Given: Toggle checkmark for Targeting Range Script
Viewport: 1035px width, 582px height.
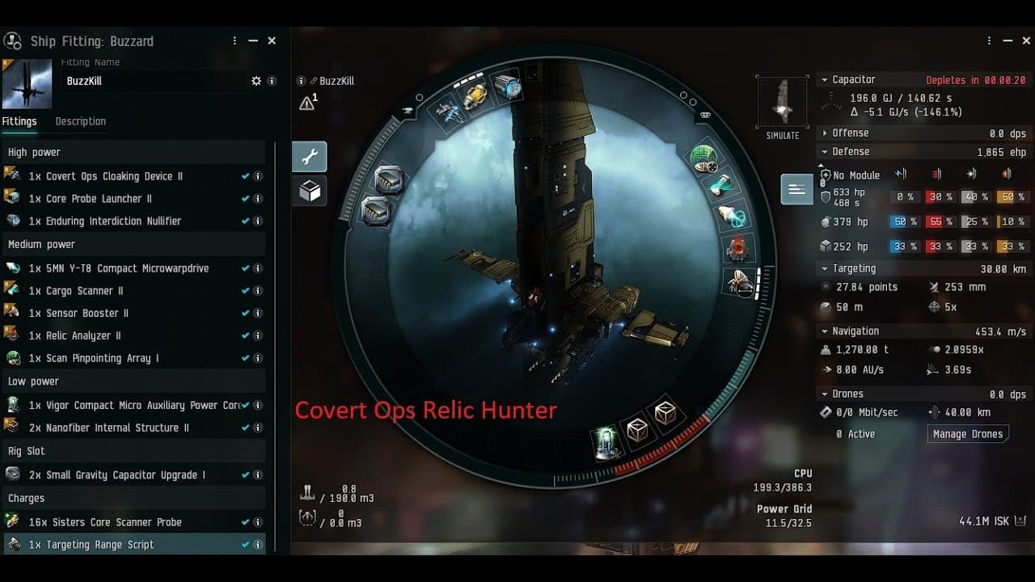Looking at the screenshot, I should (245, 545).
